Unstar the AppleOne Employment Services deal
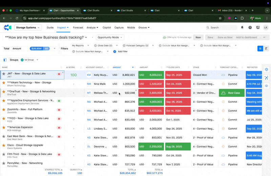 click(4, 101)
